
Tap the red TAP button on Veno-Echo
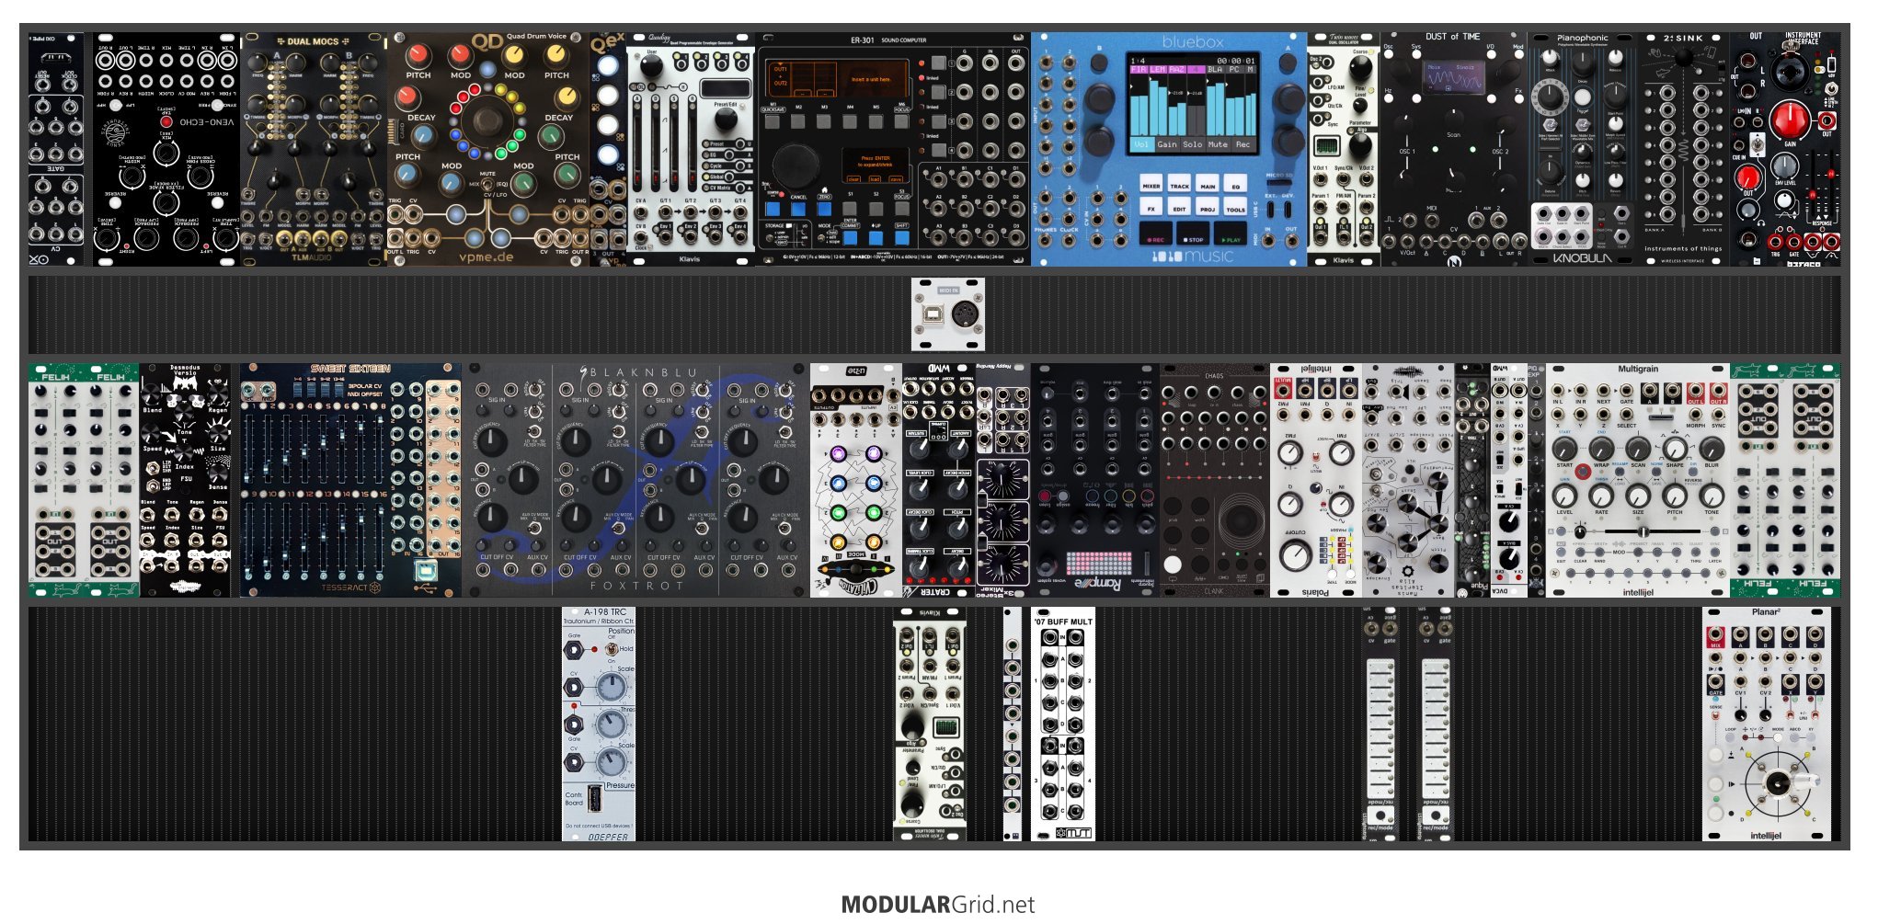pos(166,121)
